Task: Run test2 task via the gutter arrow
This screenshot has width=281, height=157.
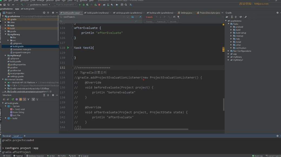Action: (x=68, y=48)
